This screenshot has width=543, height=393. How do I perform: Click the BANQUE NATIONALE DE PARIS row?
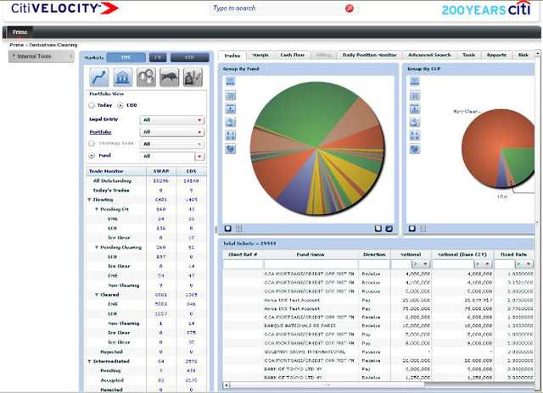[x=378, y=325]
